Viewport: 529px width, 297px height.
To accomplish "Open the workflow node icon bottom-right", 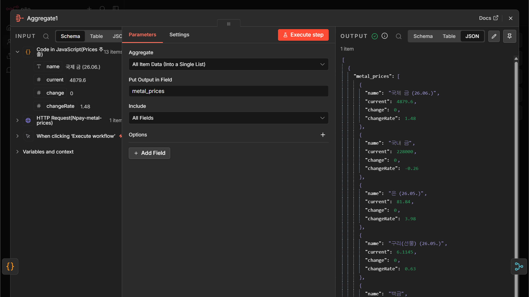I will point(519,266).
